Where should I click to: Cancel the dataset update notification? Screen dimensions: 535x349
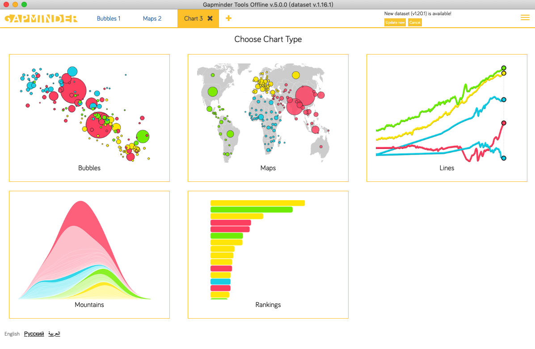(x=415, y=22)
